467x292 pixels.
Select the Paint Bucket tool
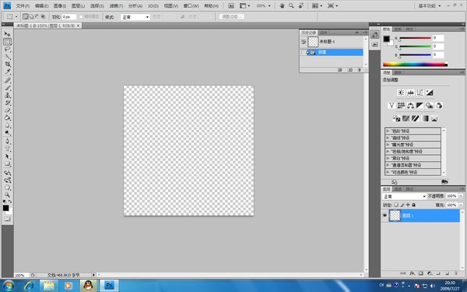pyautogui.click(x=8, y=118)
